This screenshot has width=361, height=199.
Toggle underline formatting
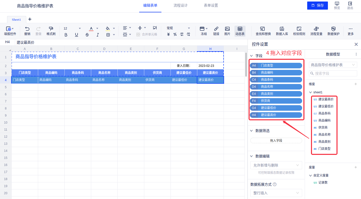(77, 35)
